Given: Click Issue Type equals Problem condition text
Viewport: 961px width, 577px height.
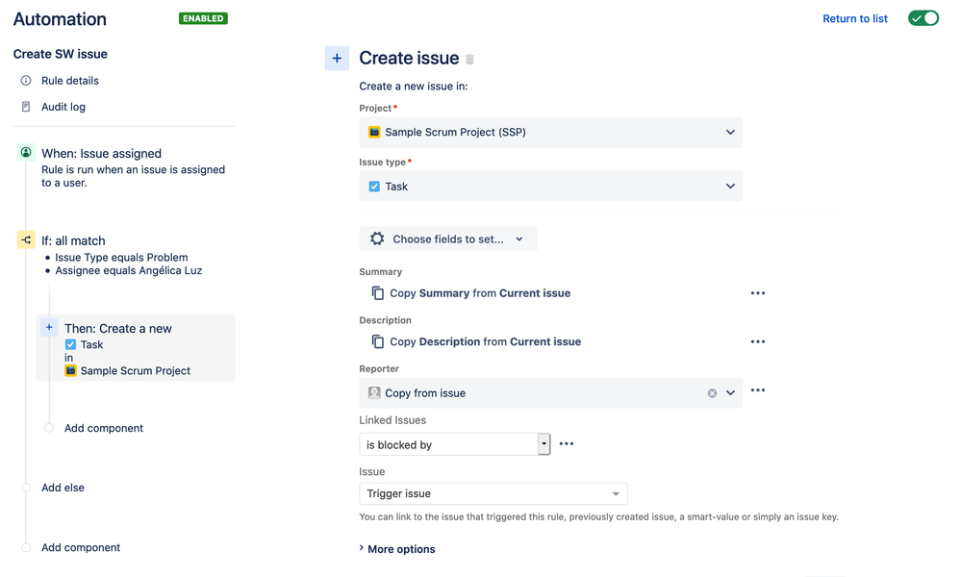Looking at the screenshot, I should tap(121, 258).
